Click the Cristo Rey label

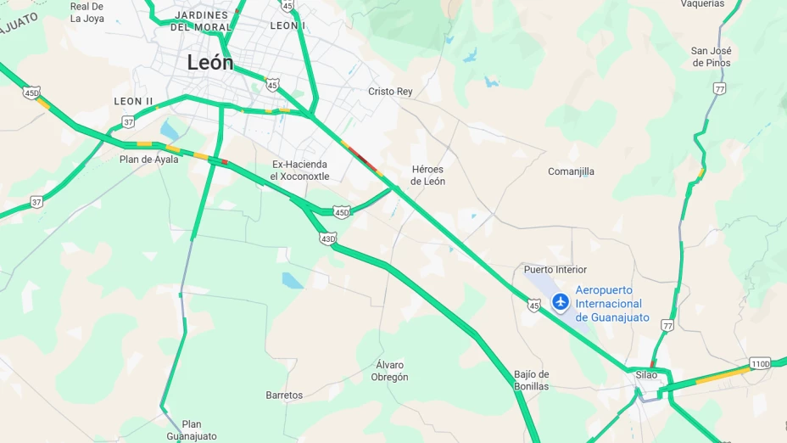390,92
